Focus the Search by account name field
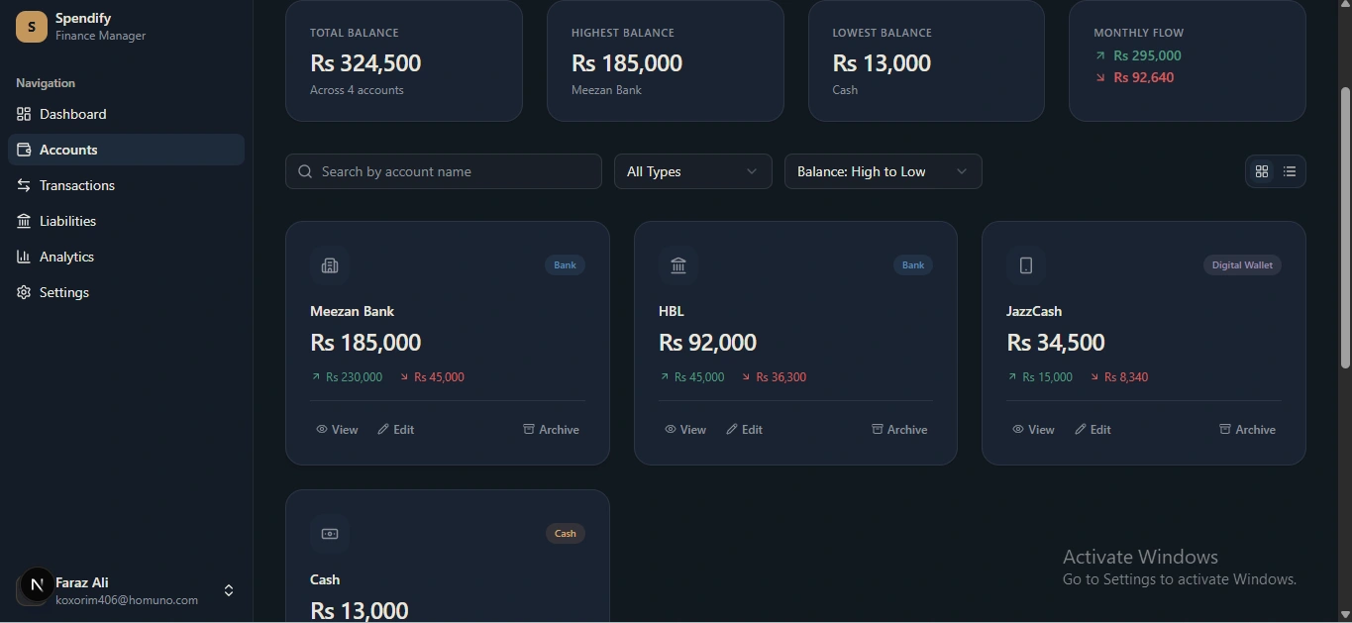Image resolution: width=1352 pixels, height=623 pixels. pos(456,172)
